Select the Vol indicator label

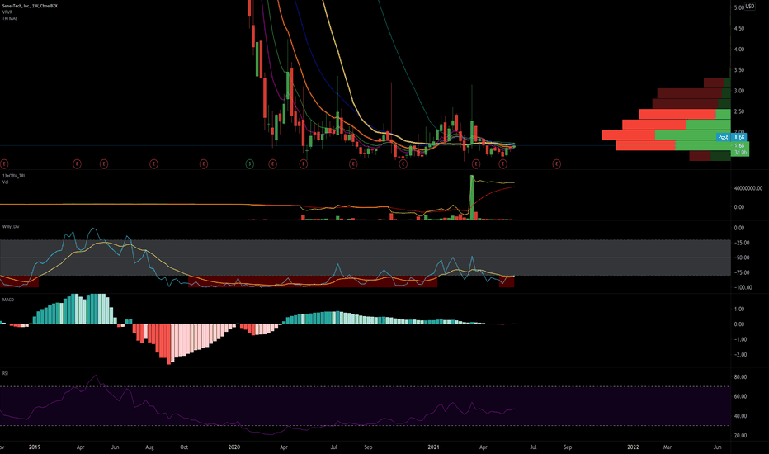pyautogui.click(x=5, y=182)
